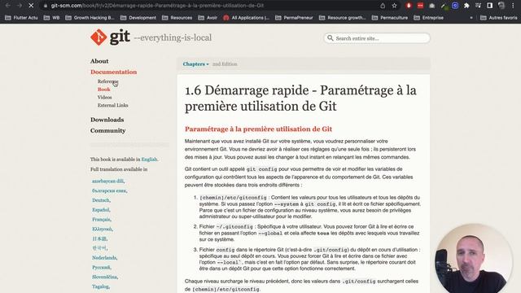Image resolution: width=521 pixels, height=293 pixels.
Task: Click the Git logo at the page top
Action: [x=110, y=37]
